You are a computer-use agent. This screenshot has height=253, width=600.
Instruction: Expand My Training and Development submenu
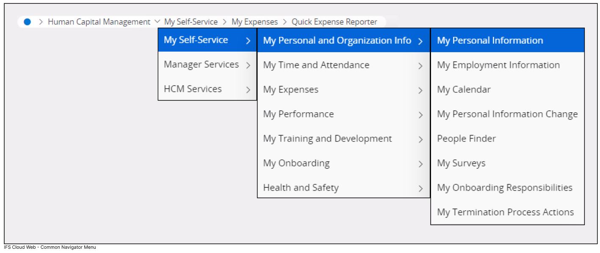click(420, 139)
